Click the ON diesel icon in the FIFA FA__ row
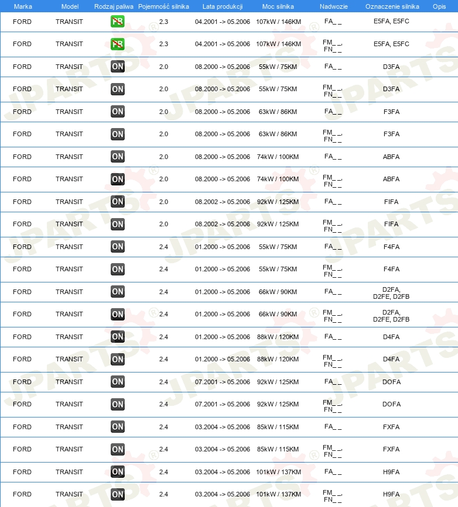 coord(118,201)
